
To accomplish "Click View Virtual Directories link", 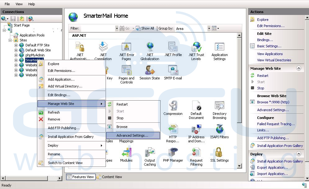I will (x=274, y=60).
